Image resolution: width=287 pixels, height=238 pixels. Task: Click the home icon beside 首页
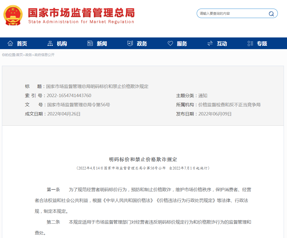[x=10, y=43]
